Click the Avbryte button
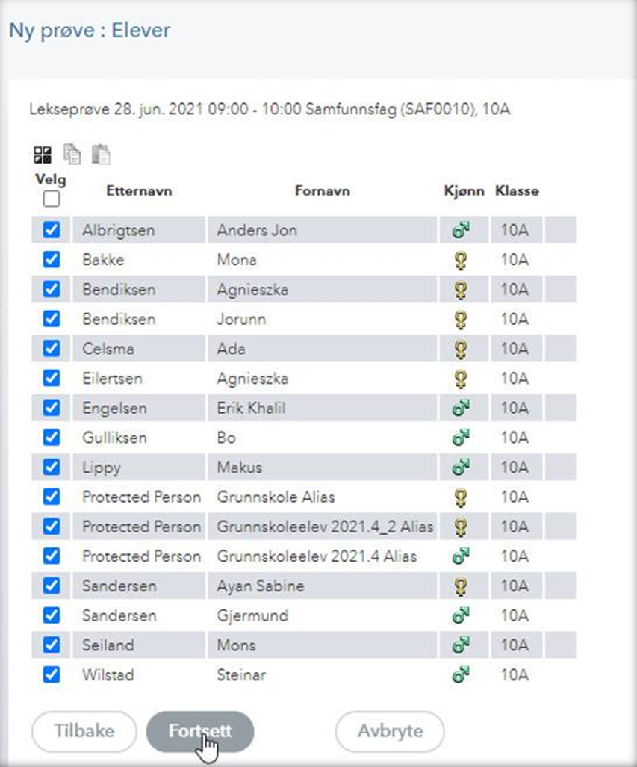 [390, 731]
